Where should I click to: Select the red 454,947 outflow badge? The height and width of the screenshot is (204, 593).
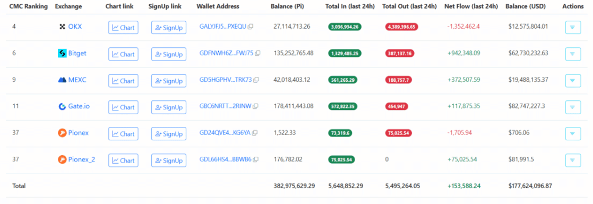397,106
